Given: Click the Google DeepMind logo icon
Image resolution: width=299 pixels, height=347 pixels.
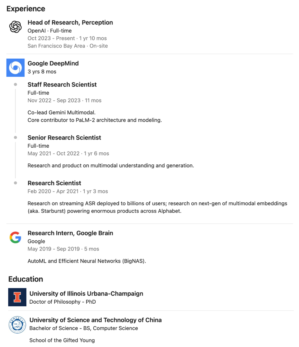Looking at the screenshot, I should pyautogui.click(x=15, y=68).
